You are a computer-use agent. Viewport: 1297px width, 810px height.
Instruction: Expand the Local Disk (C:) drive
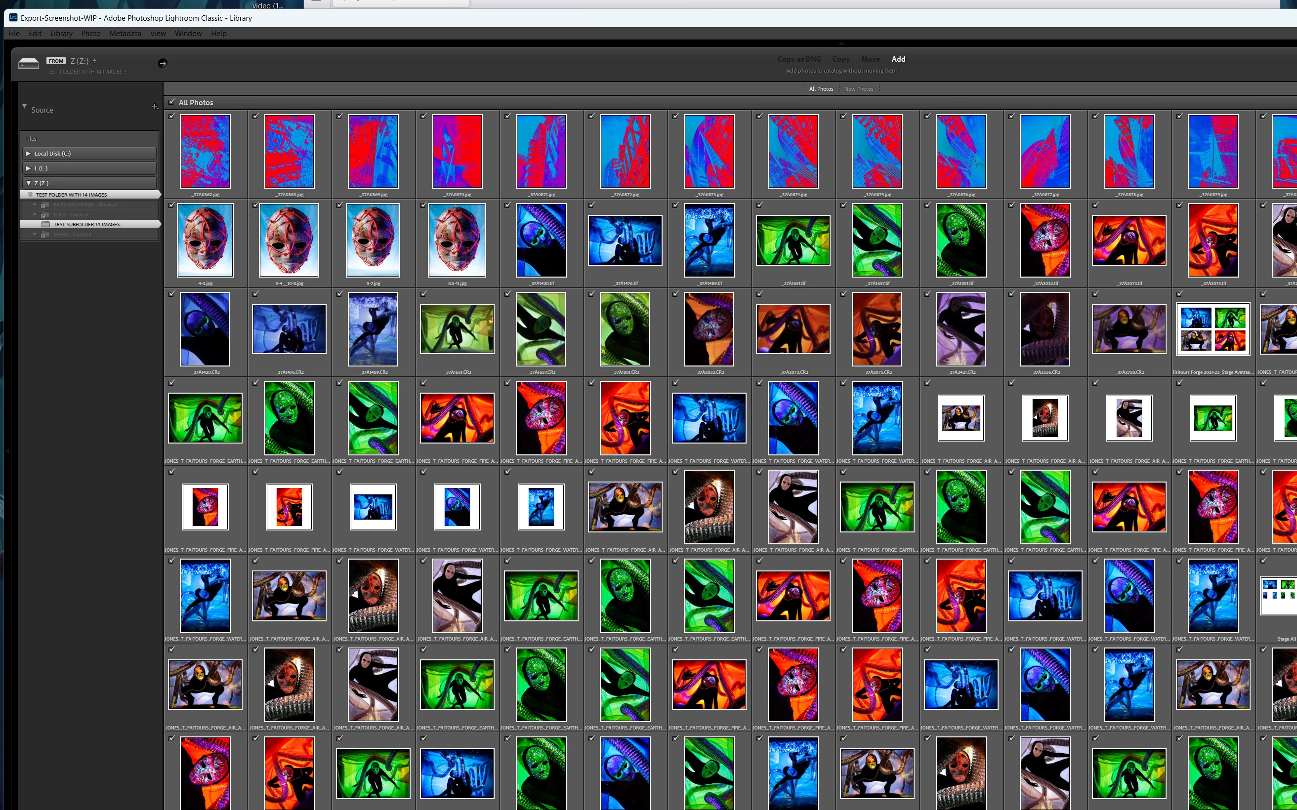click(28, 153)
